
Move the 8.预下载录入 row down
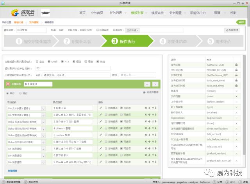tap(156, 155)
